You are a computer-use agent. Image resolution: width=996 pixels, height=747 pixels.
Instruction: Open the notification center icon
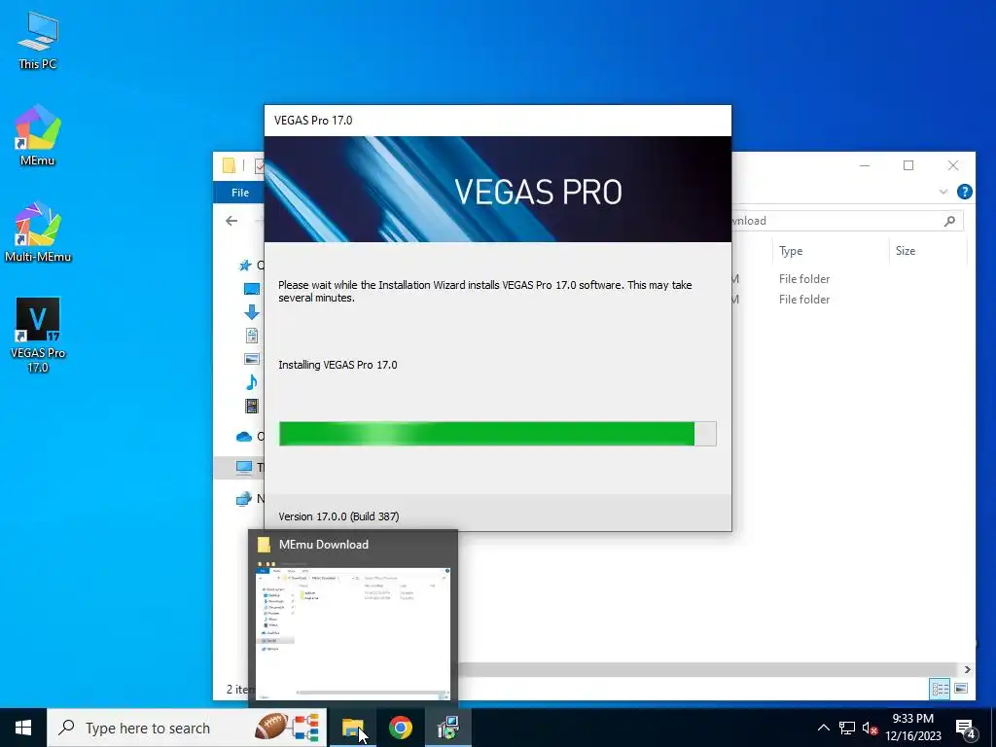click(x=966, y=728)
